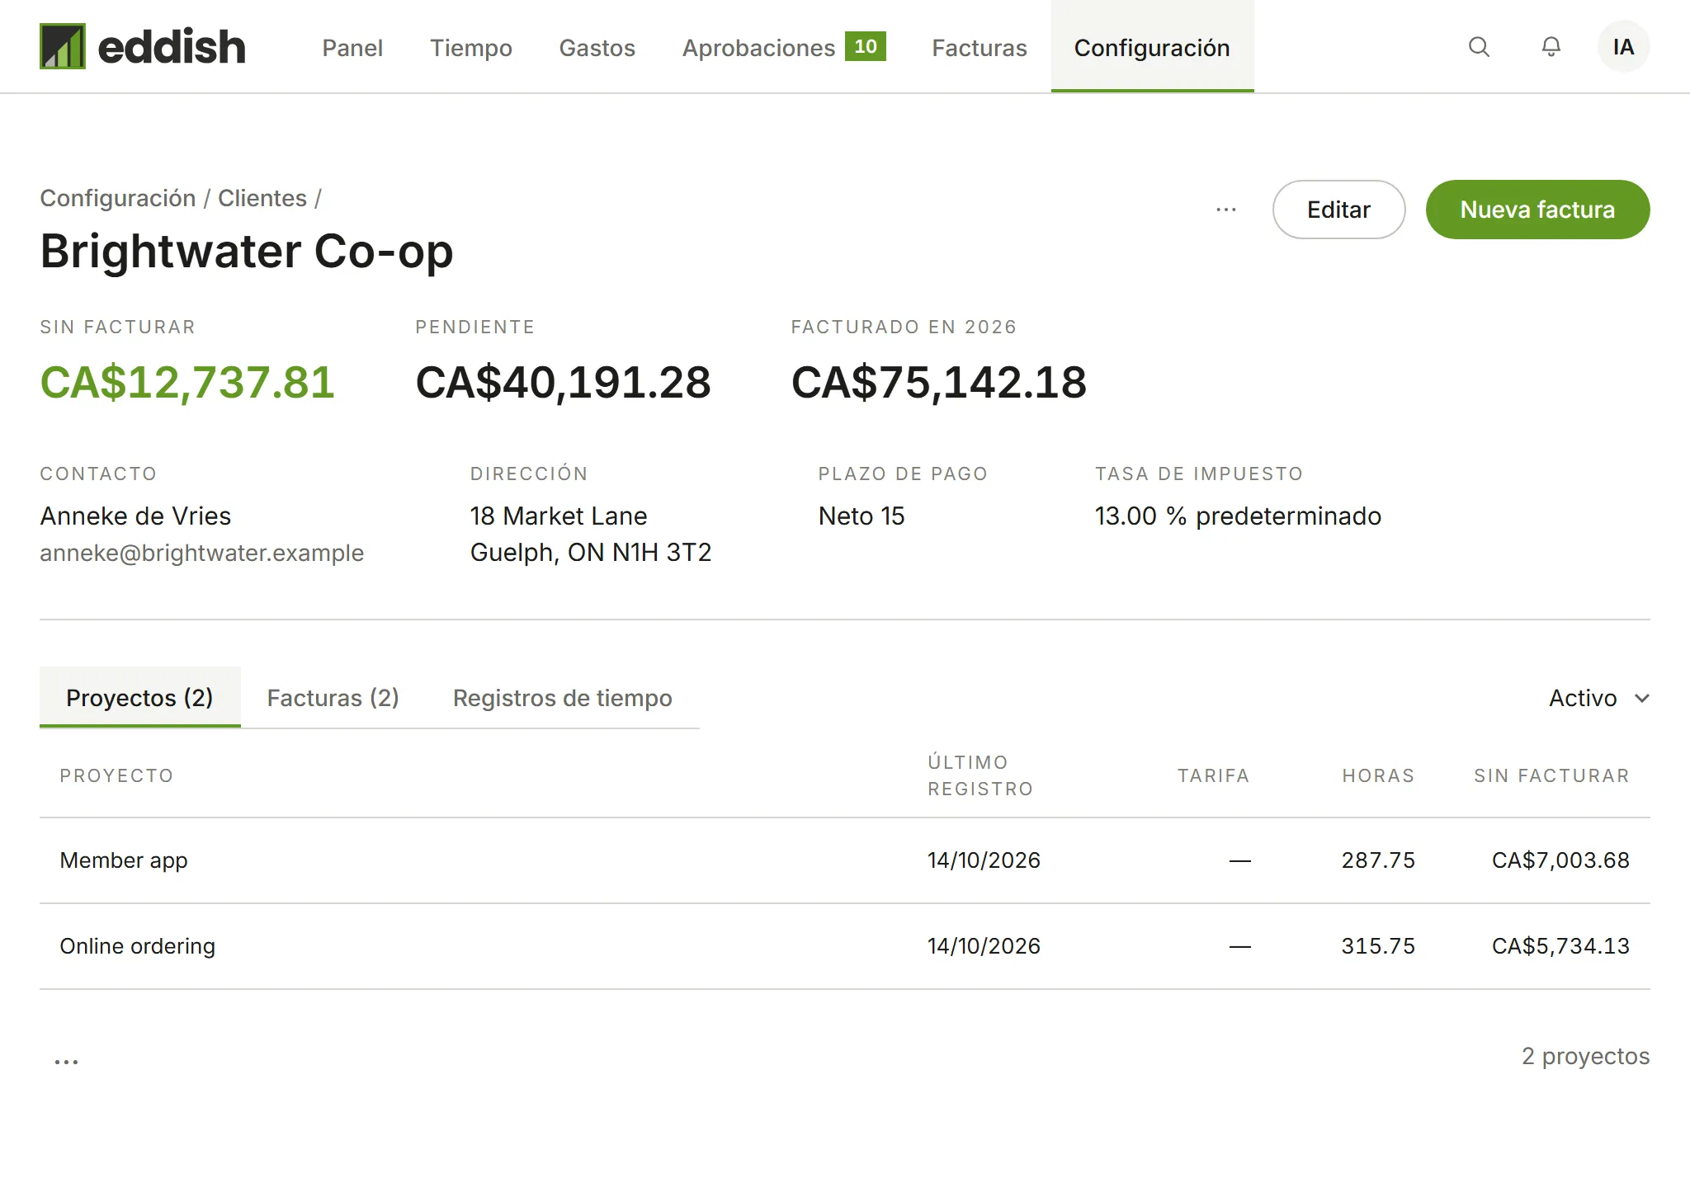
Task: Open the Tiempo menu item
Action: click(x=471, y=48)
